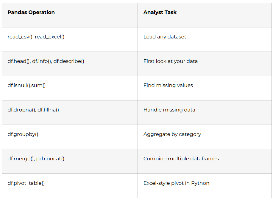Viewport: 273px width, 200px height.
Task: Select the 'df.dropna(), df.fillna()' cell
Action: tap(70, 112)
